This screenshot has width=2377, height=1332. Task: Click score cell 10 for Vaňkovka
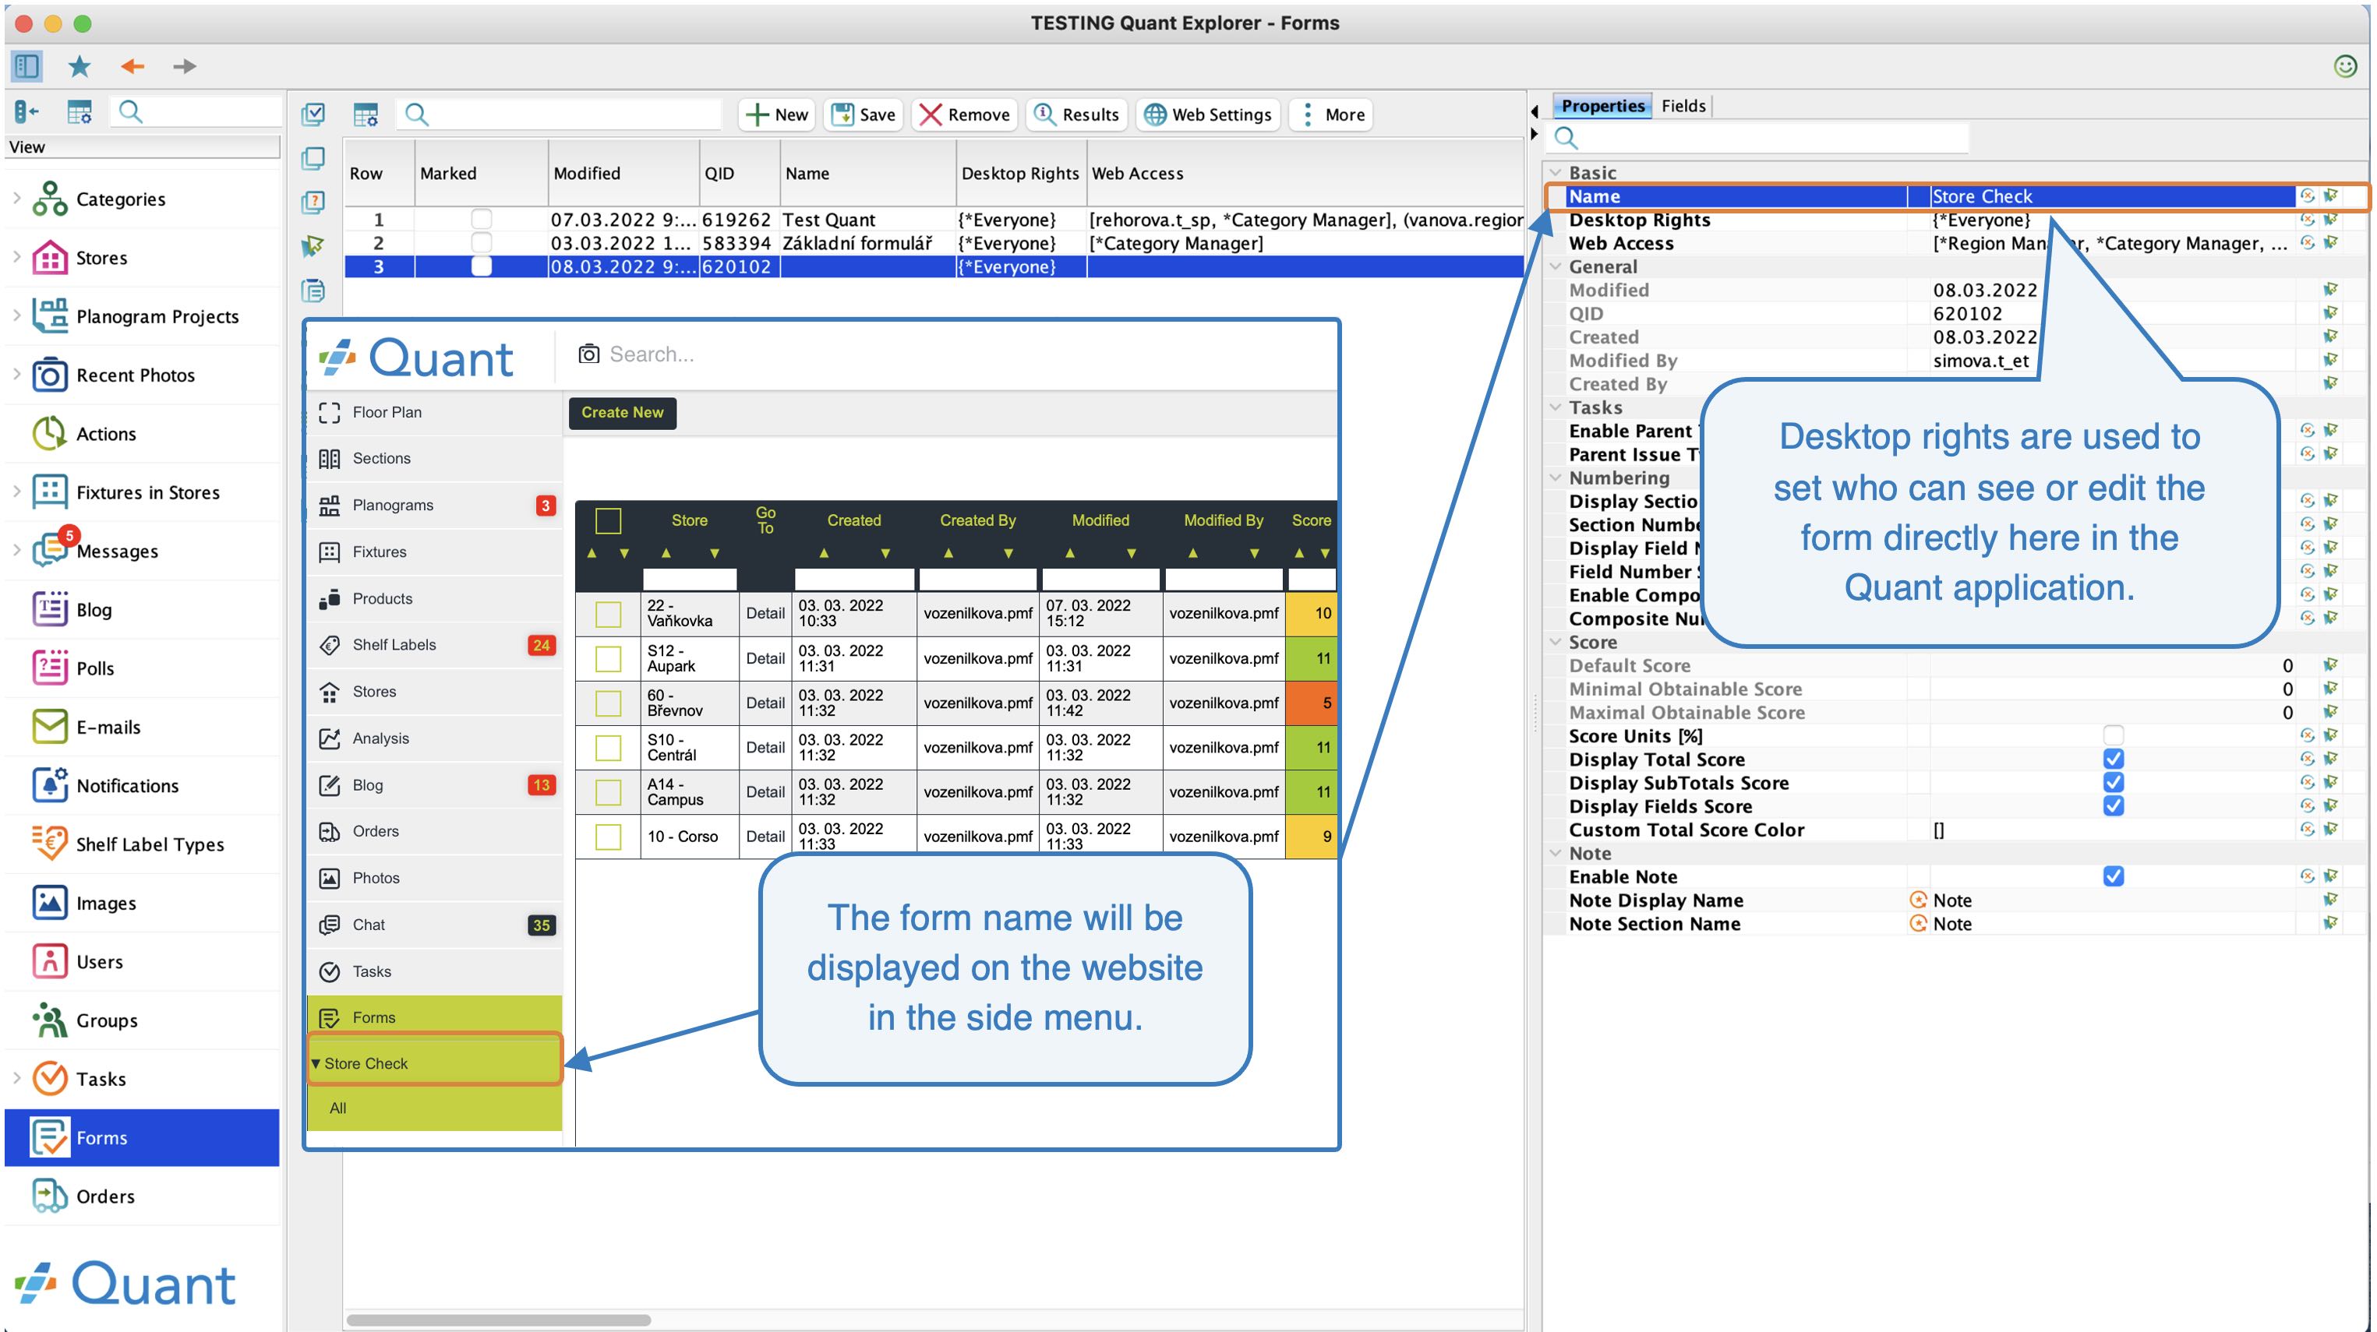tap(1311, 614)
